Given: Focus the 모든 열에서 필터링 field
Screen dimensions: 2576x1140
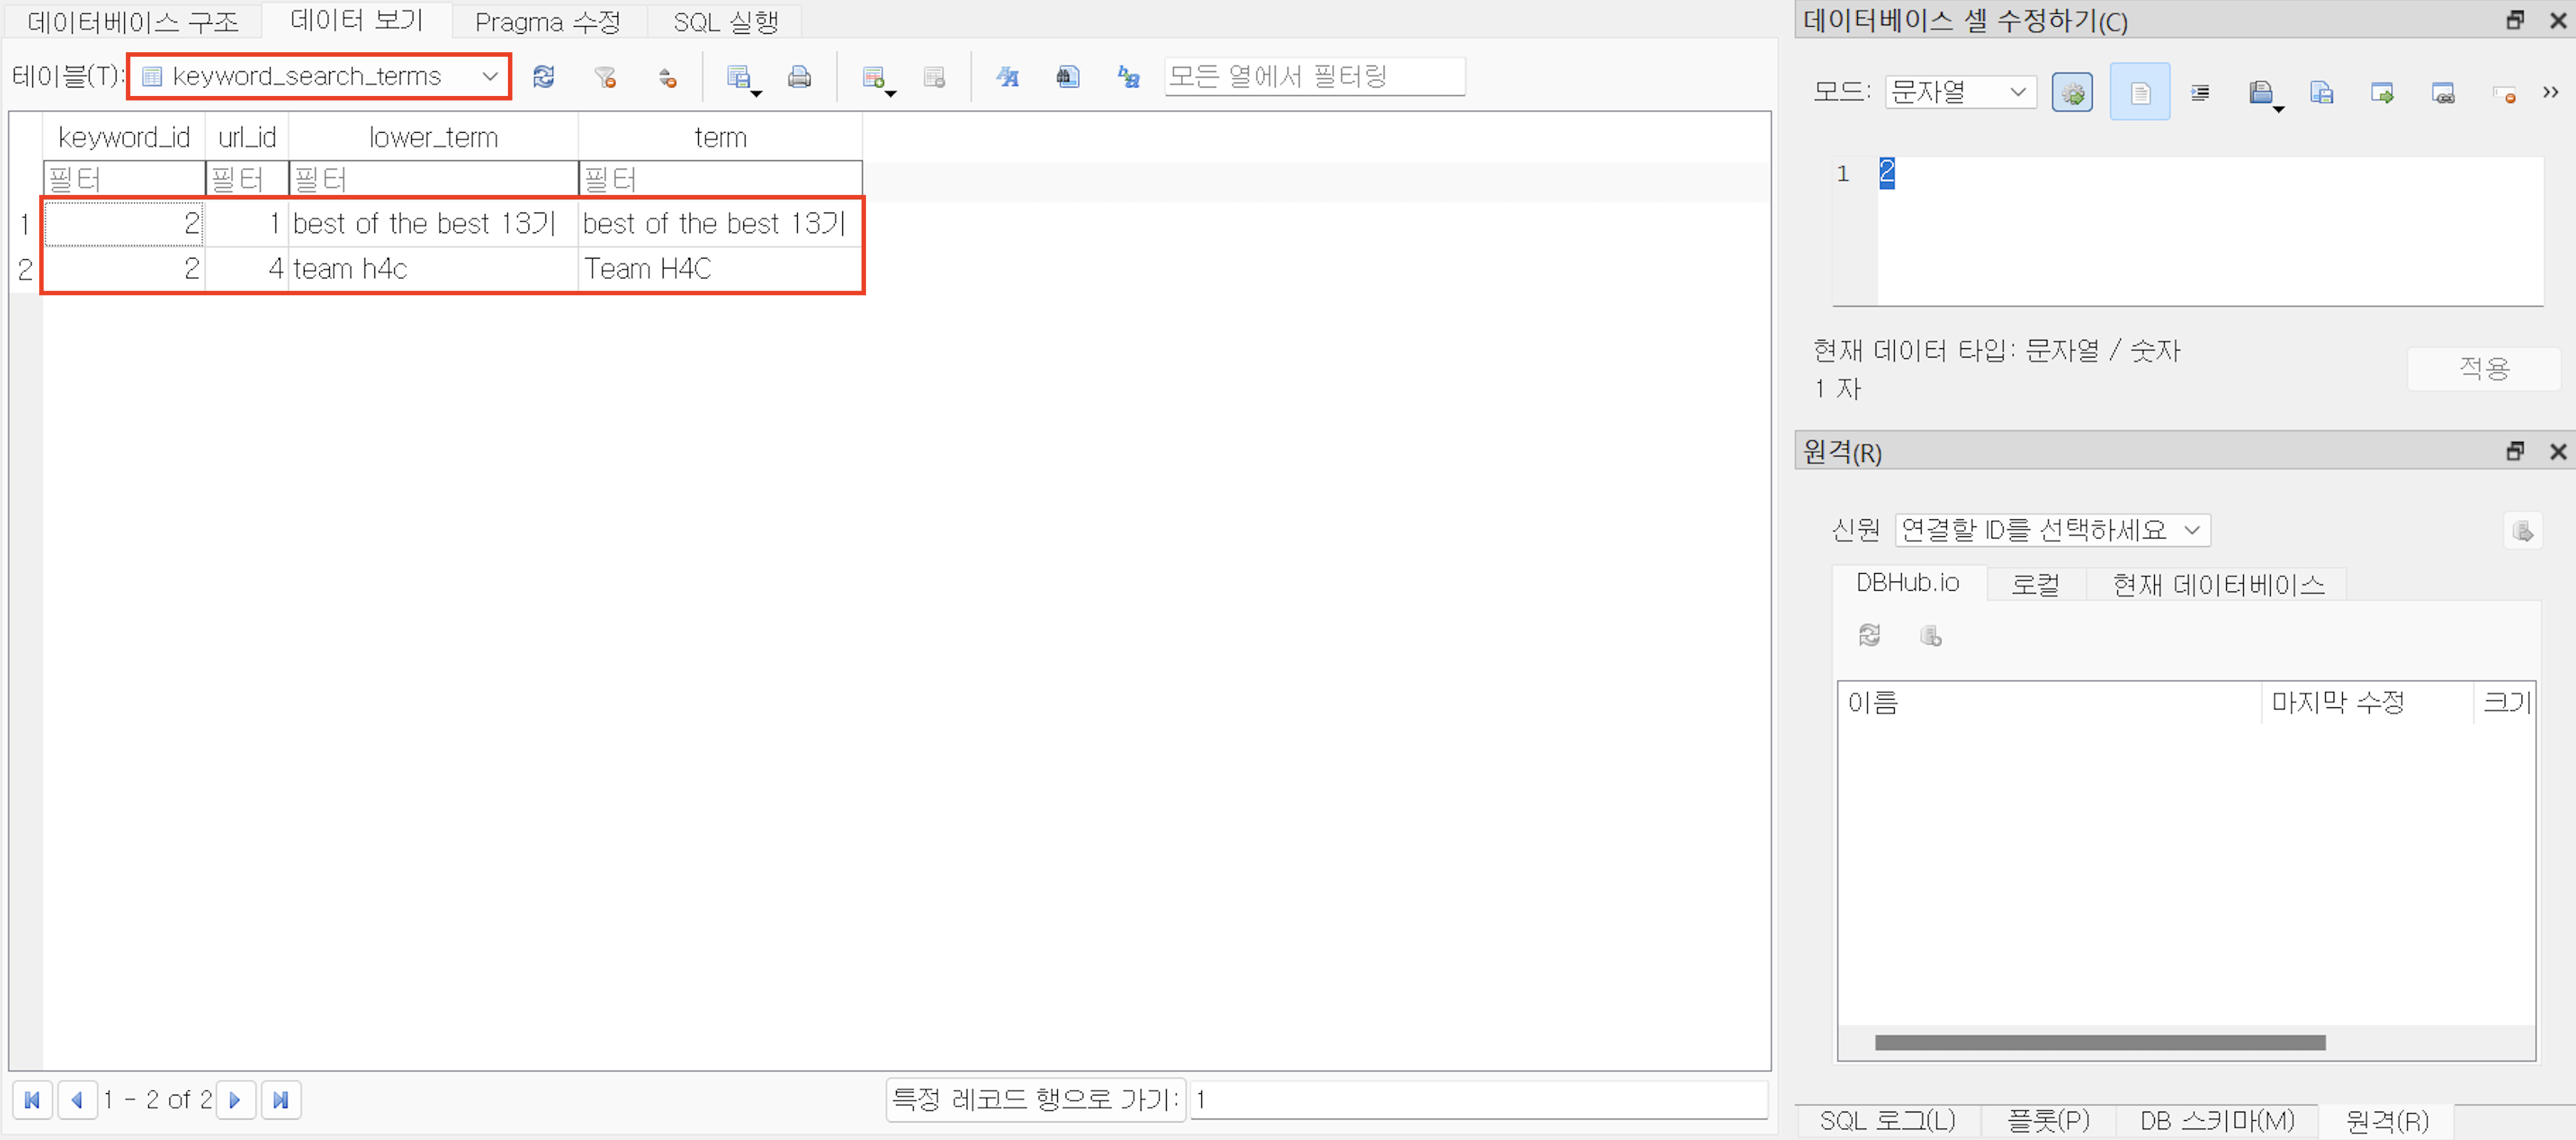Looking at the screenshot, I should coord(1313,77).
